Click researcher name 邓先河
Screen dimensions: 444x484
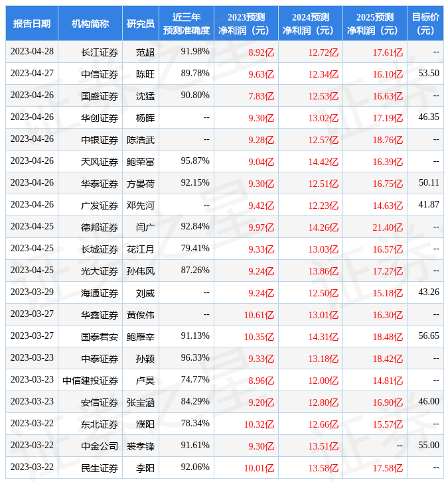[x=141, y=206]
